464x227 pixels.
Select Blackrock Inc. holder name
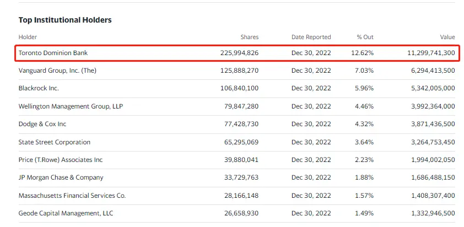click(39, 88)
